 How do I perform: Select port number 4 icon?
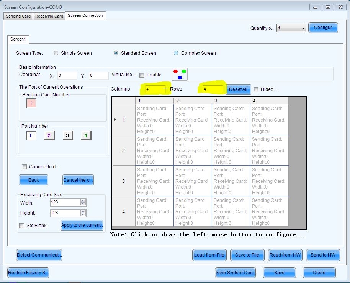tap(86, 135)
